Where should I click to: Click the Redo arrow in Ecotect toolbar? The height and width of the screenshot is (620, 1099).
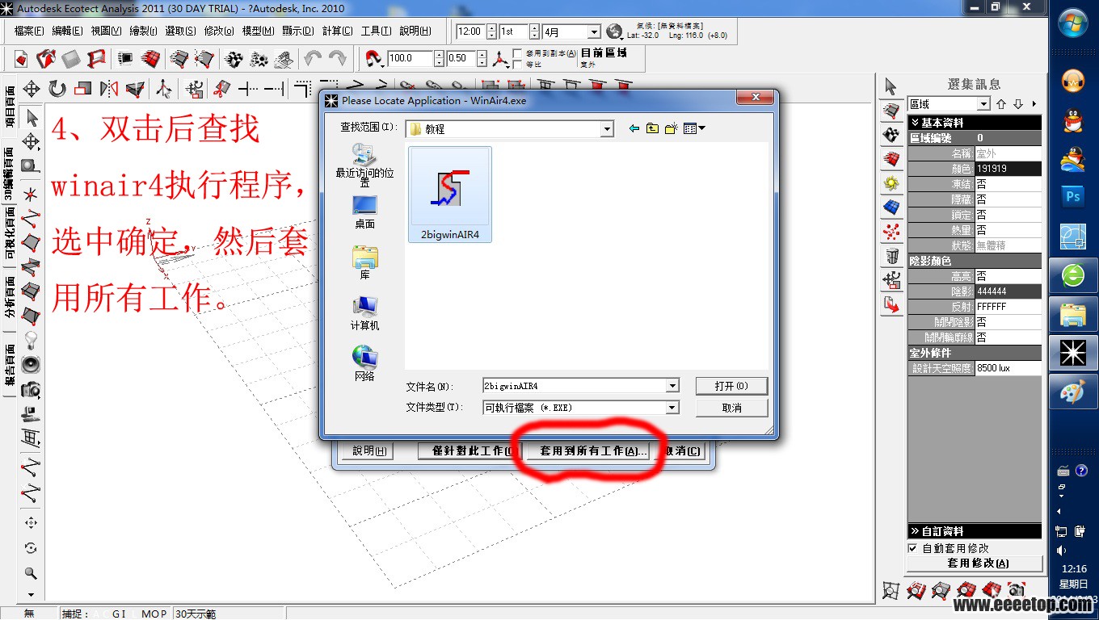337,59
